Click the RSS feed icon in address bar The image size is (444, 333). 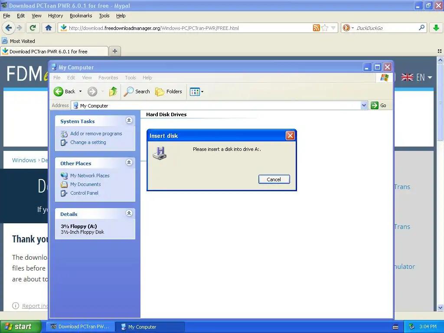tap(316, 28)
